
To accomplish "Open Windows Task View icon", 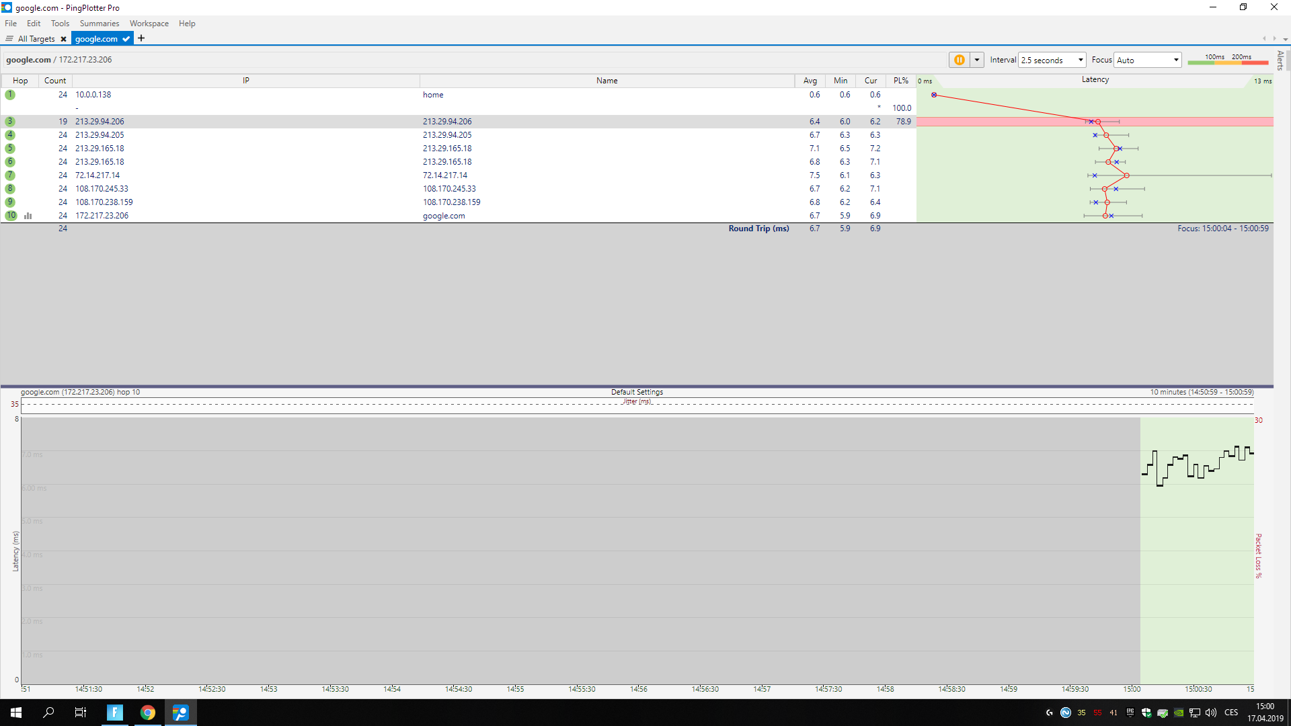I will [x=81, y=713].
